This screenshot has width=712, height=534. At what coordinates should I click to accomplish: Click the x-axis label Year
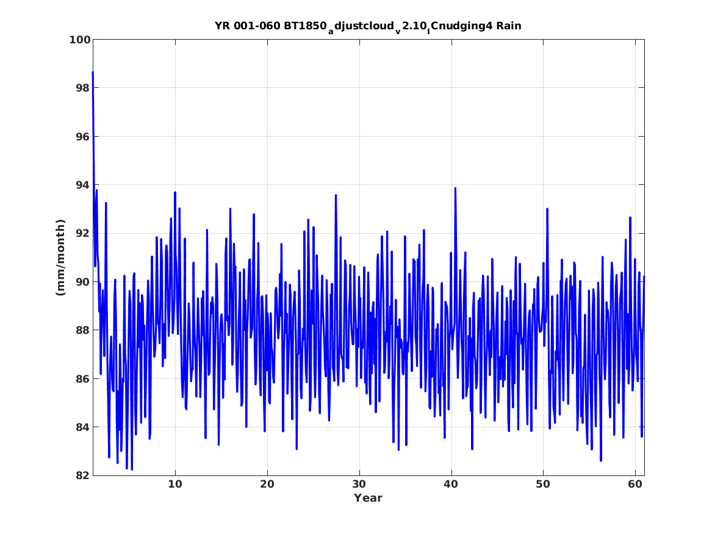tap(369, 498)
